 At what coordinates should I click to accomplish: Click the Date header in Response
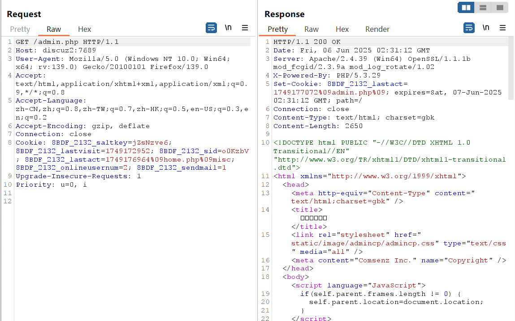click(x=352, y=51)
